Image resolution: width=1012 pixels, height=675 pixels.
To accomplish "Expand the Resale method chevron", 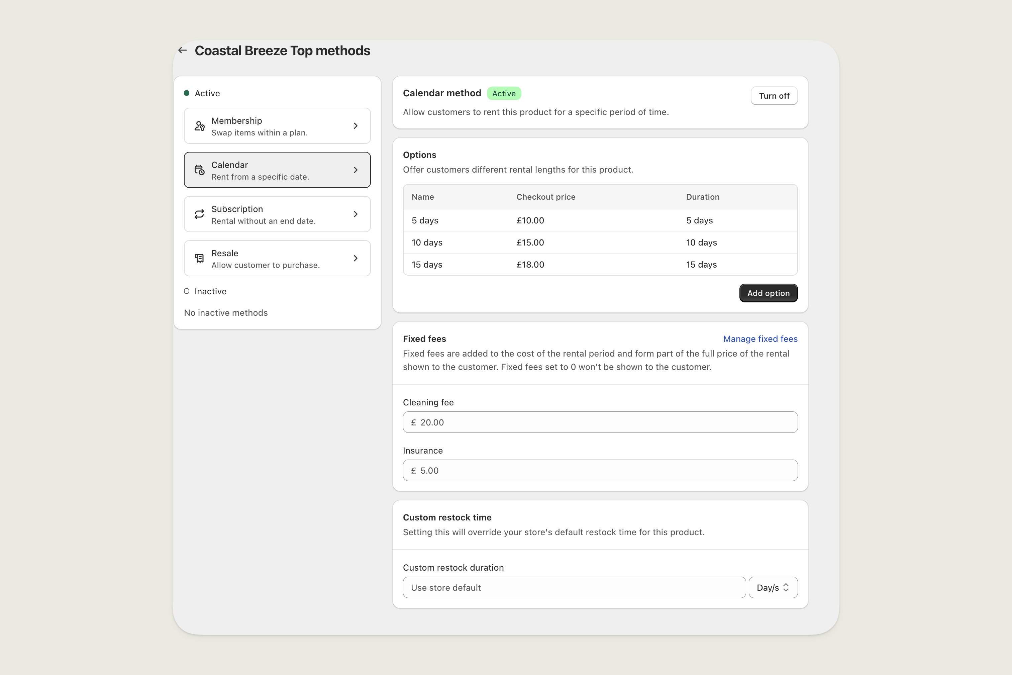I will tap(356, 258).
